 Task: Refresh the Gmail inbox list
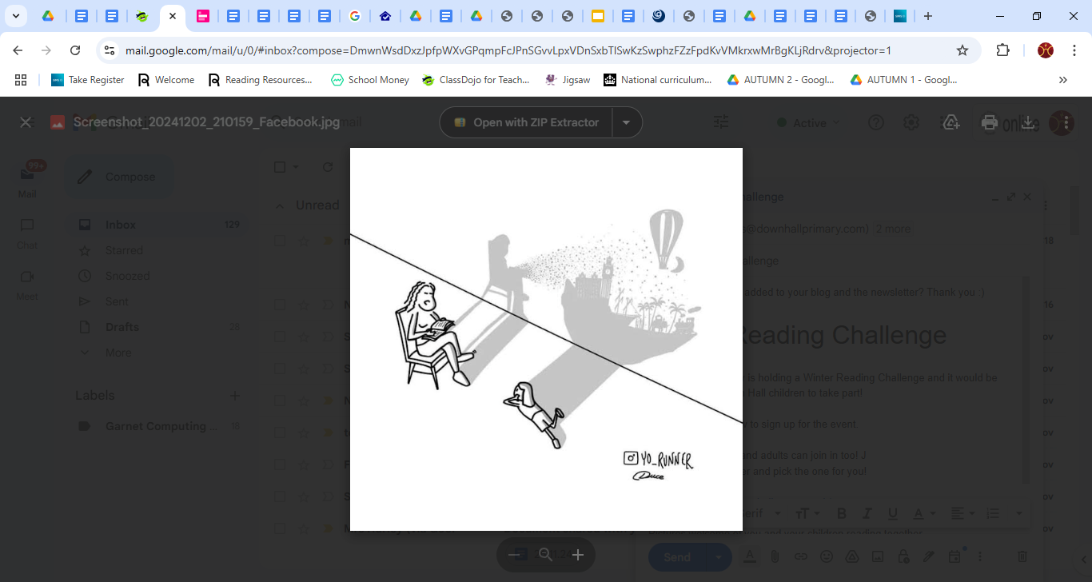coord(327,167)
